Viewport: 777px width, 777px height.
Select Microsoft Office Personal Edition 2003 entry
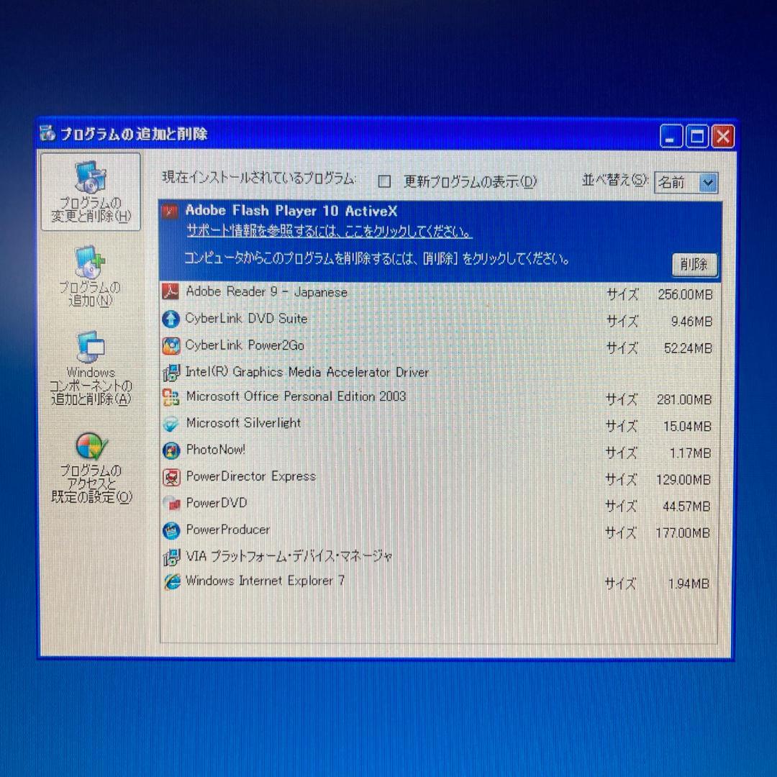[x=295, y=396]
